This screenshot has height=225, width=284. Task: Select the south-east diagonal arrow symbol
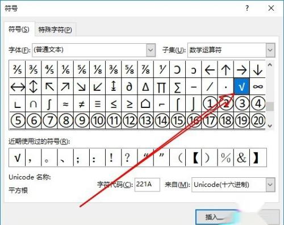coord(82,86)
